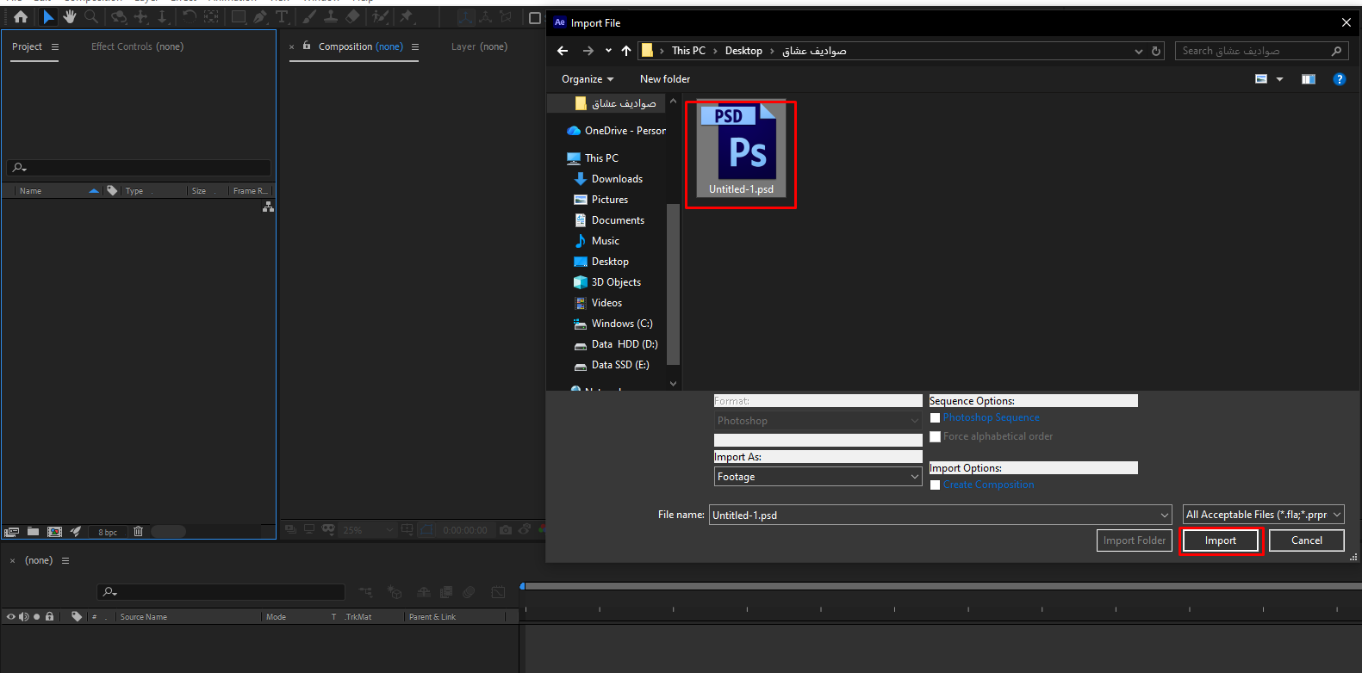Open 3D Objects folder in sidebar

click(616, 282)
